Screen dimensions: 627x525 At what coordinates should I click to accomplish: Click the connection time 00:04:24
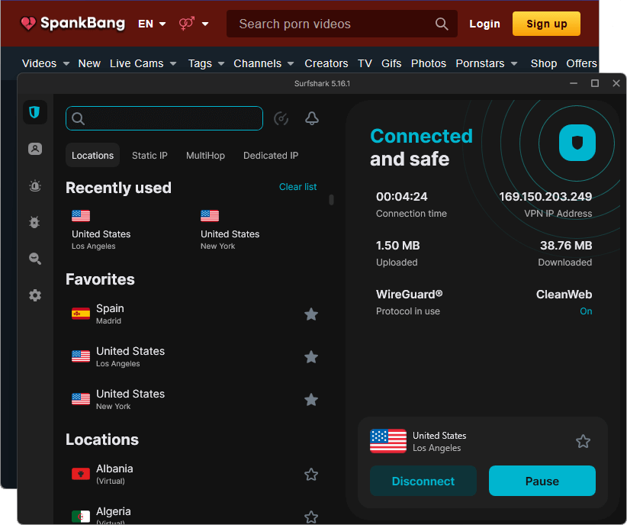coord(401,196)
